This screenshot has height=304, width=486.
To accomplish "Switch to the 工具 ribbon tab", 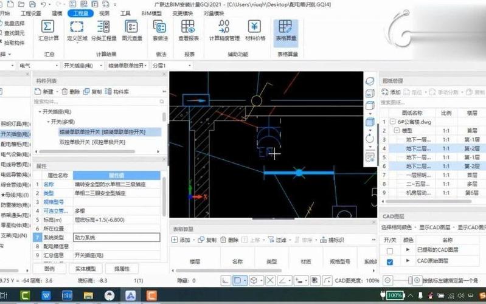I will click(x=125, y=13).
